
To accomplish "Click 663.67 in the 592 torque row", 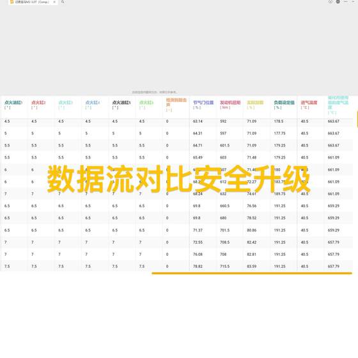I will 334,121.
